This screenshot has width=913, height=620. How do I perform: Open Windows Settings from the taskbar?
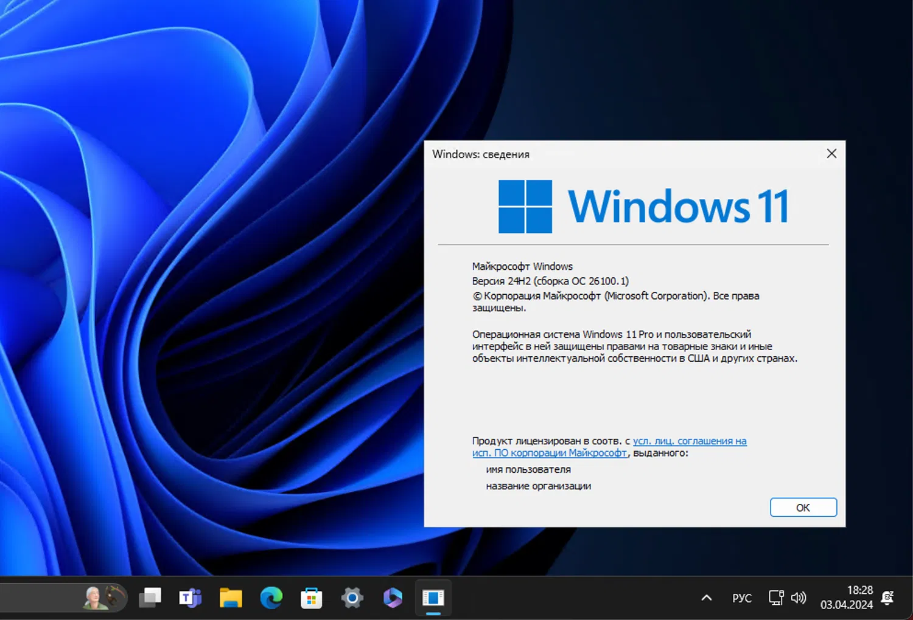click(352, 598)
